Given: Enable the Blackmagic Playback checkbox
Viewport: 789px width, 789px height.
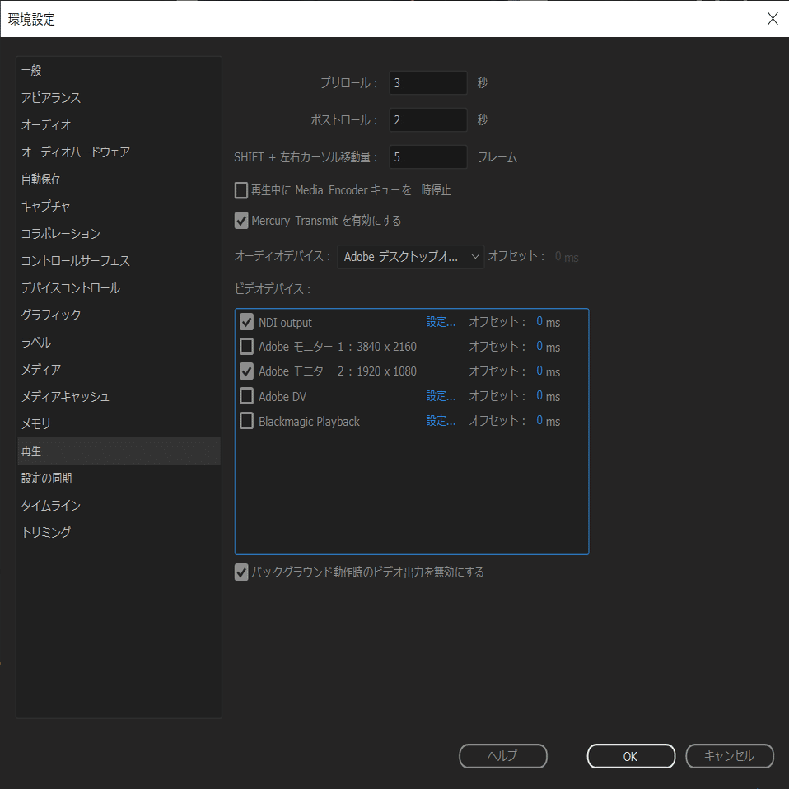Looking at the screenshot, I should [246, 421].
